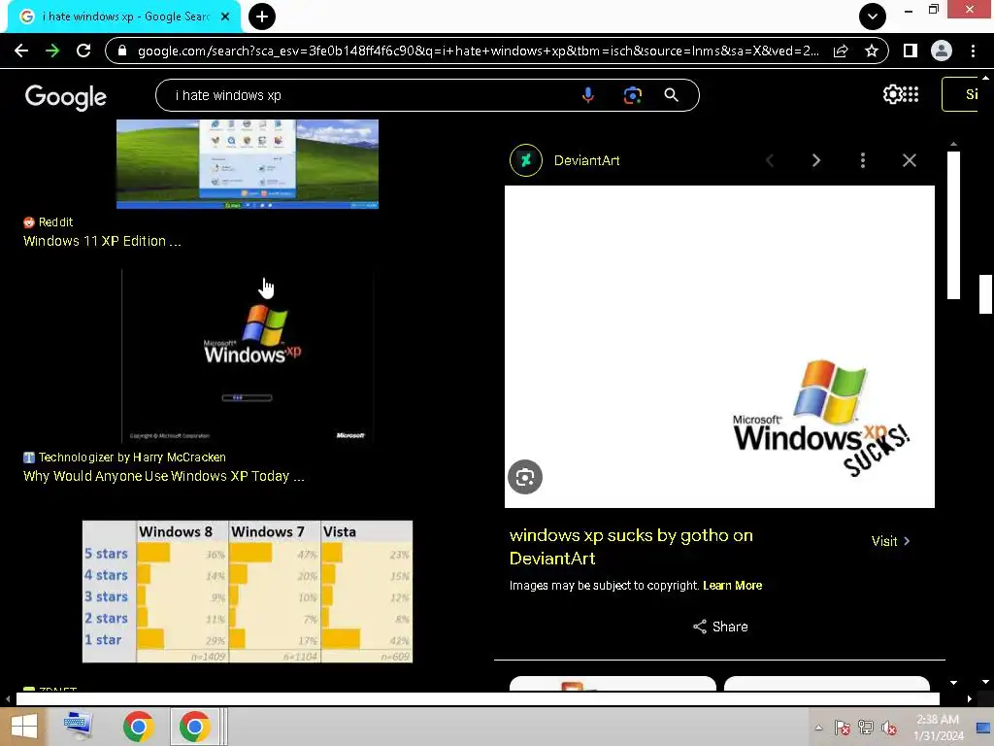Reload the page with refresh icon
The image size is (994, 746).
(x=83, y=51)
